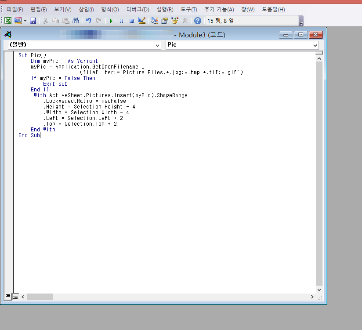Redo the last undone edit
Screen dimensions: 362x330
[x=98, y=21]
